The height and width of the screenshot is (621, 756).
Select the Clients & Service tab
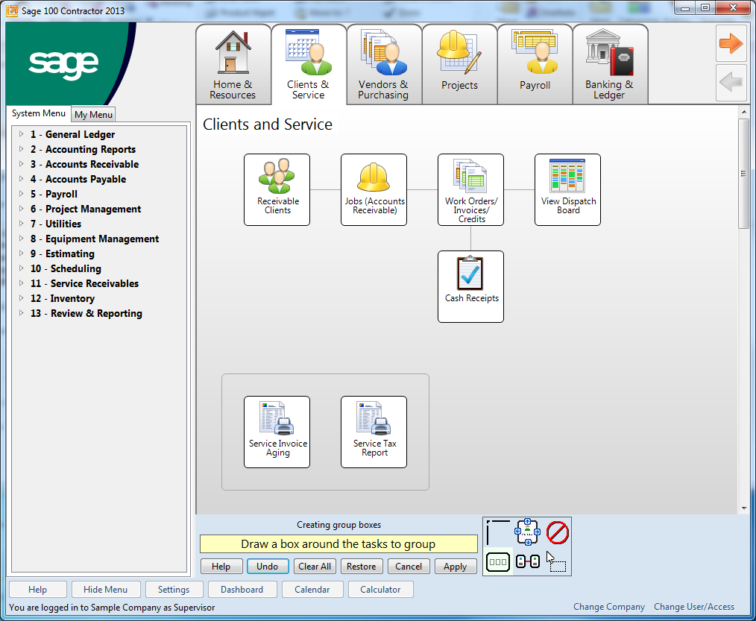(x=309, y=64)
